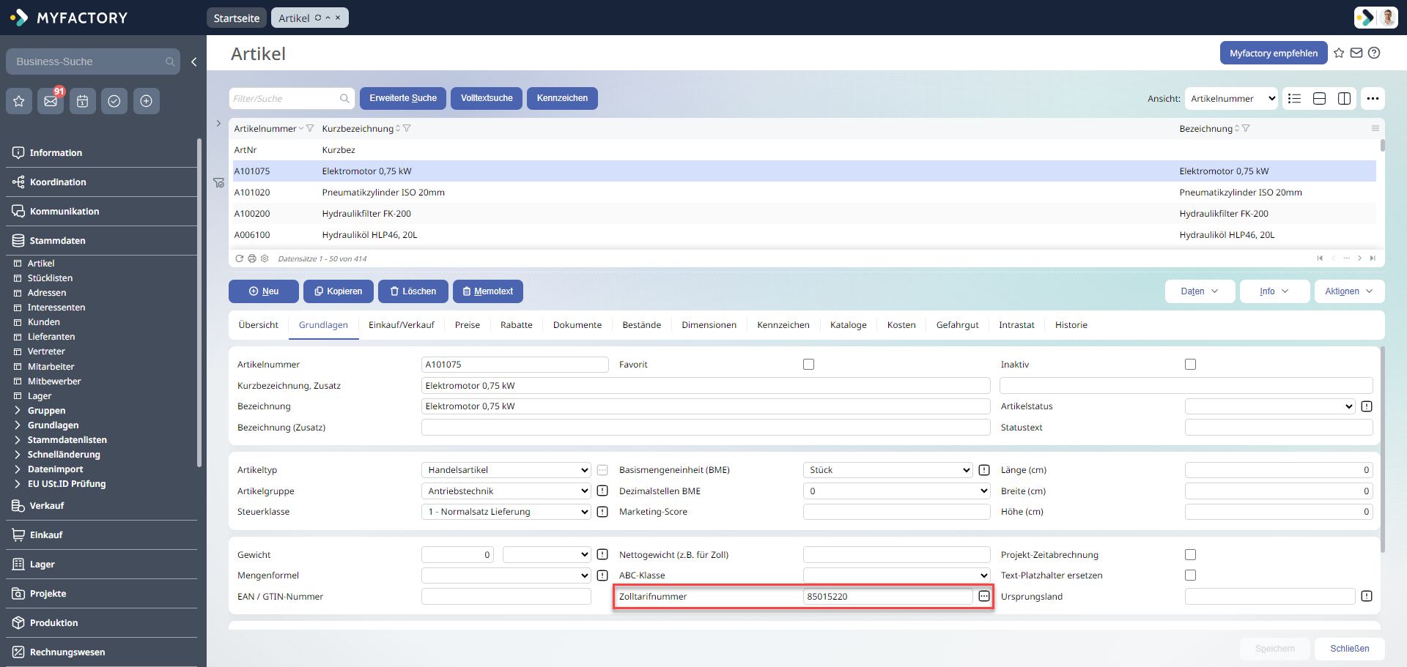Select the horizontal split layout icon
The width and height of the screenshot is (1407, 667).
(x=1320, y=99)
